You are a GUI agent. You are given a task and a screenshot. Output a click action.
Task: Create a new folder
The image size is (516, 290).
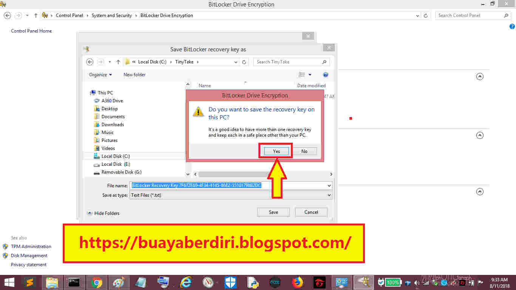pos(134,74)
